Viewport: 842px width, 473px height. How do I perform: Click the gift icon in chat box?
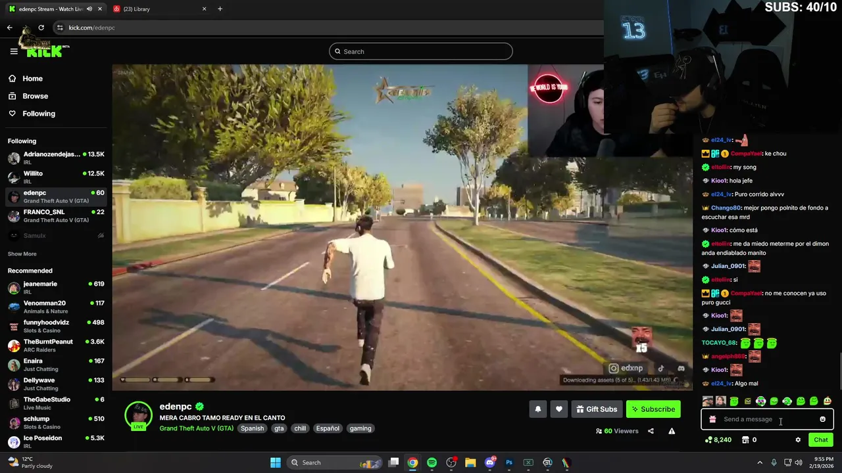click(x=712, y=419)
